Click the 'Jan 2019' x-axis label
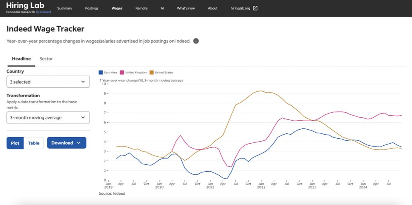412x205 pixels. tap(108, 186)
